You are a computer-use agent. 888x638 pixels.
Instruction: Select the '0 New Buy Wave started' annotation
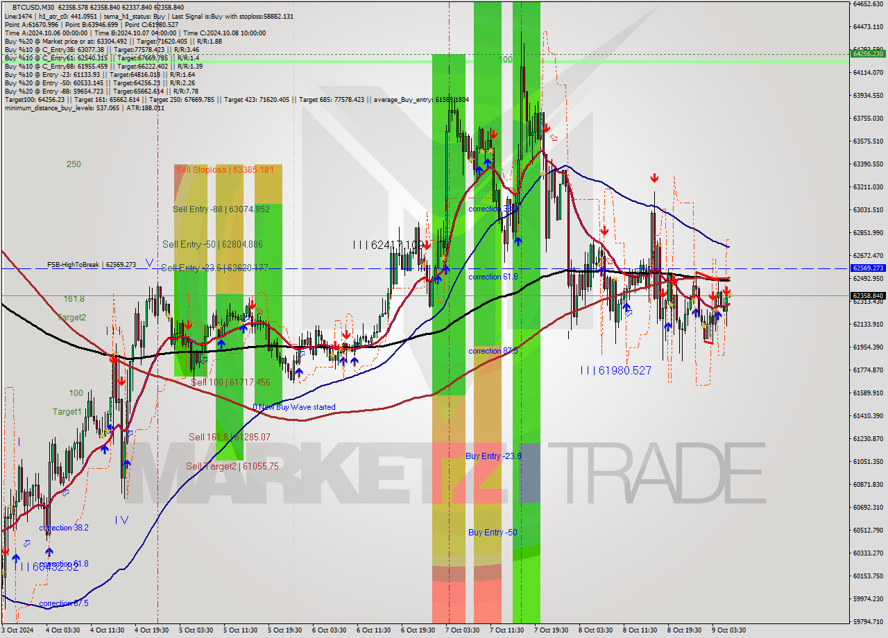coord(294,407)
